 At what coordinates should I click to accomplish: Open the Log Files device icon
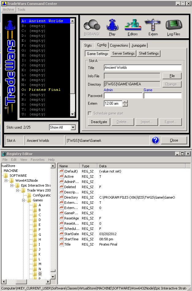pos(174,25)
